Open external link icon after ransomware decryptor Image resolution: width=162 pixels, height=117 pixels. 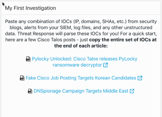[106, 65]
